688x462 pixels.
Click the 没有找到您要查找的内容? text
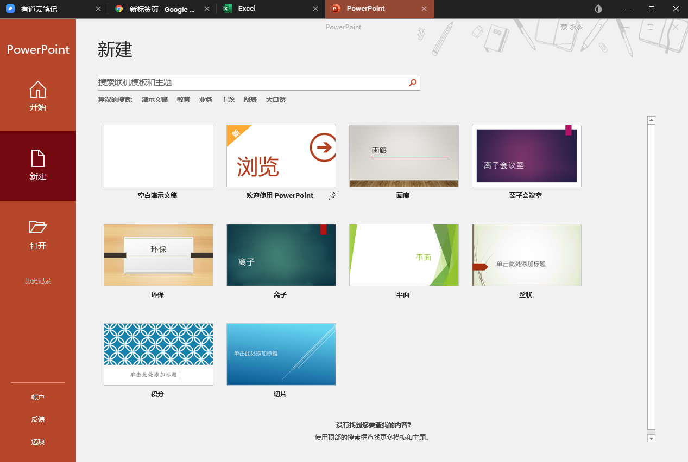[374, 425]
